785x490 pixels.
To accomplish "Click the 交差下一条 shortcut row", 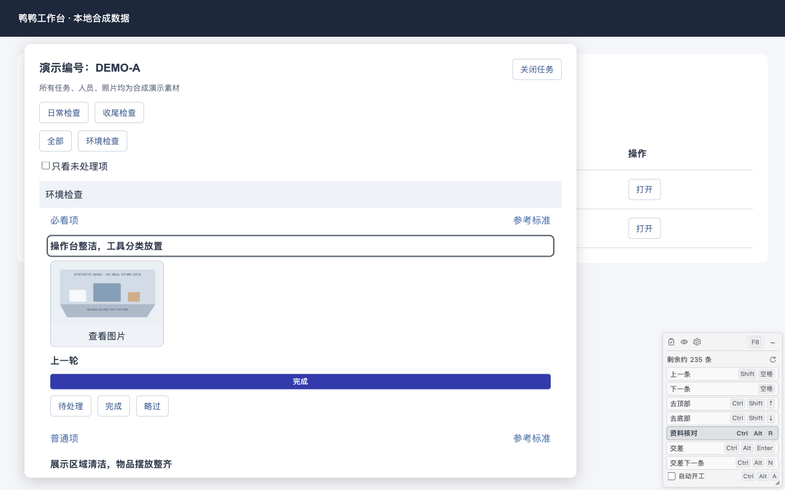I will [722, 463].
